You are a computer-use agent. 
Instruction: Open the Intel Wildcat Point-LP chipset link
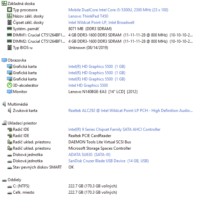[101, 23]
